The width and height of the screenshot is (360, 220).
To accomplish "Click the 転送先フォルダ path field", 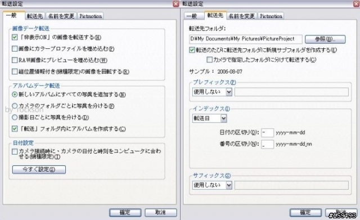I will pyautogui.click(x=246, y=39).
